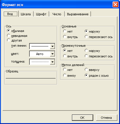The height and width of the screenshot is (124, 120).
Task: Click the 'Авто' color box
Action: [40, 54]
